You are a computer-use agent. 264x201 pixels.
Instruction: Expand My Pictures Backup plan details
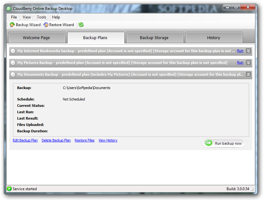point(248,63)
